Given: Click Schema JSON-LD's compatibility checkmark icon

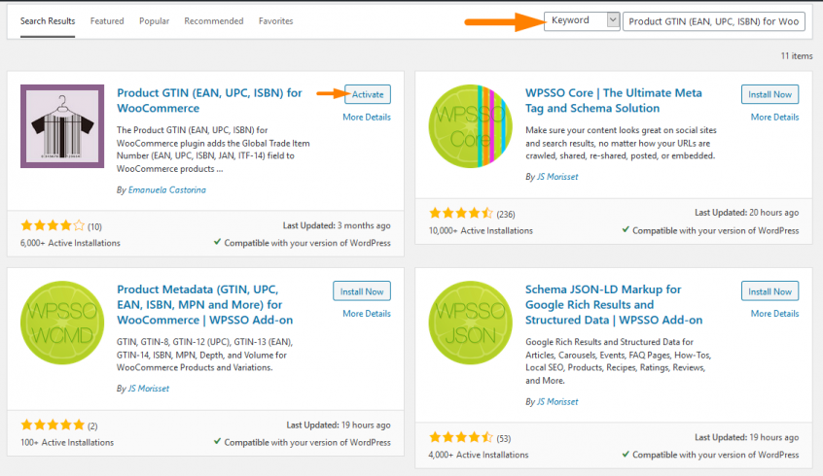Looking at the screenshot, I should (626, 454).
